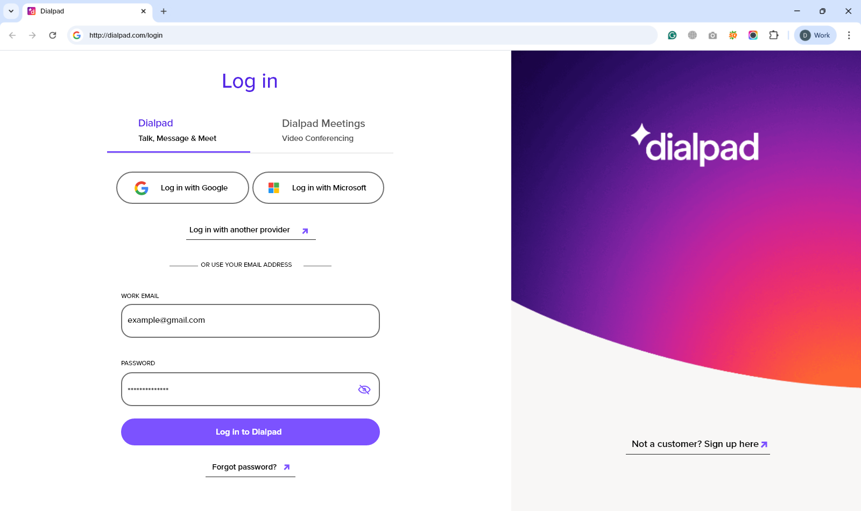Open the Extensions puzzle piece menu
861x511 pixels.
point(773,36)
